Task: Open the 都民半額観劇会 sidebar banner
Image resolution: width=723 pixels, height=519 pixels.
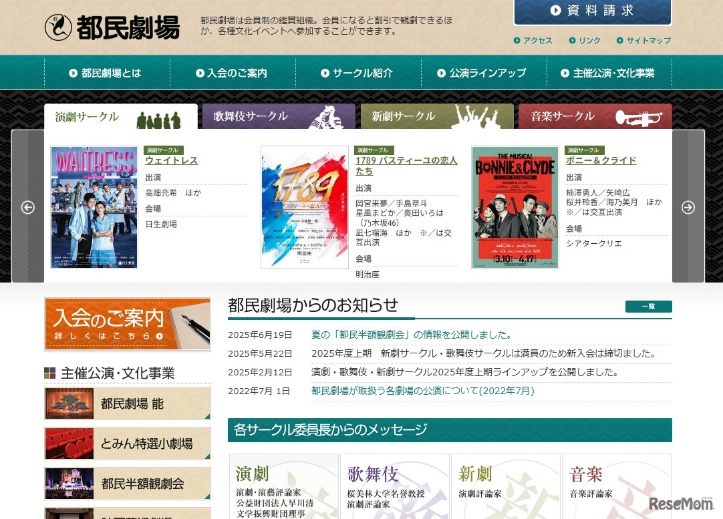Action: pyautogui.click(x=128, y=484)
